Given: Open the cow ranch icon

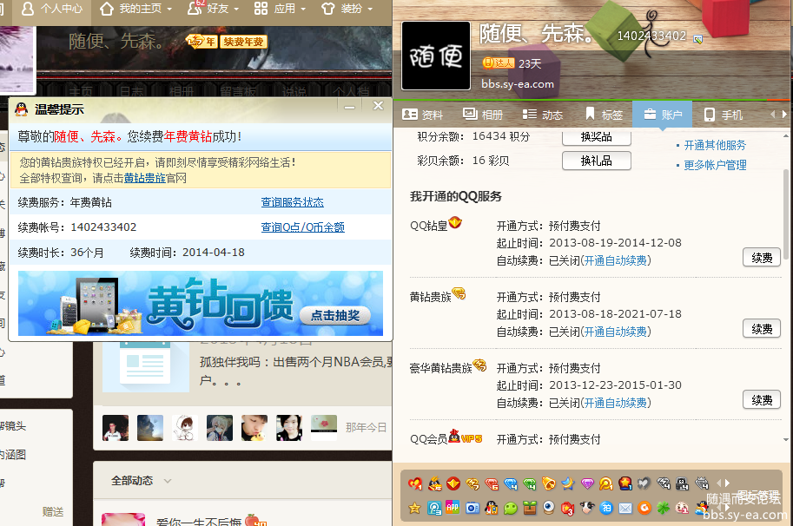Looking at the screenshot, I should pyautogui.click(x=586, y=508).
